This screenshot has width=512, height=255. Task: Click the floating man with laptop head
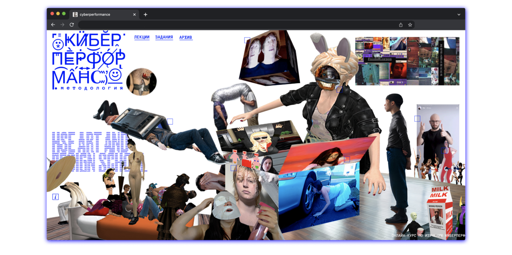(x=160, y=132)
